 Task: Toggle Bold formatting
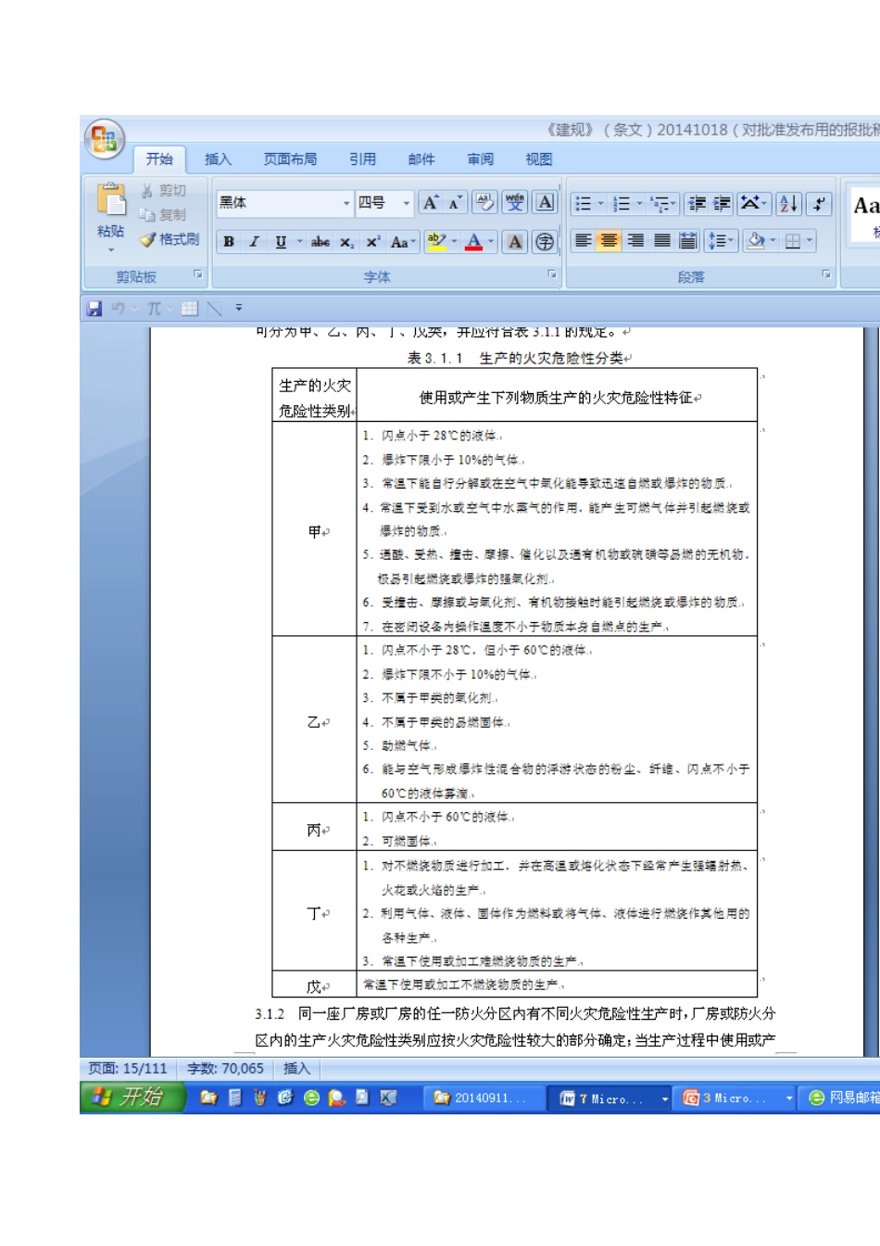point(229,242)
